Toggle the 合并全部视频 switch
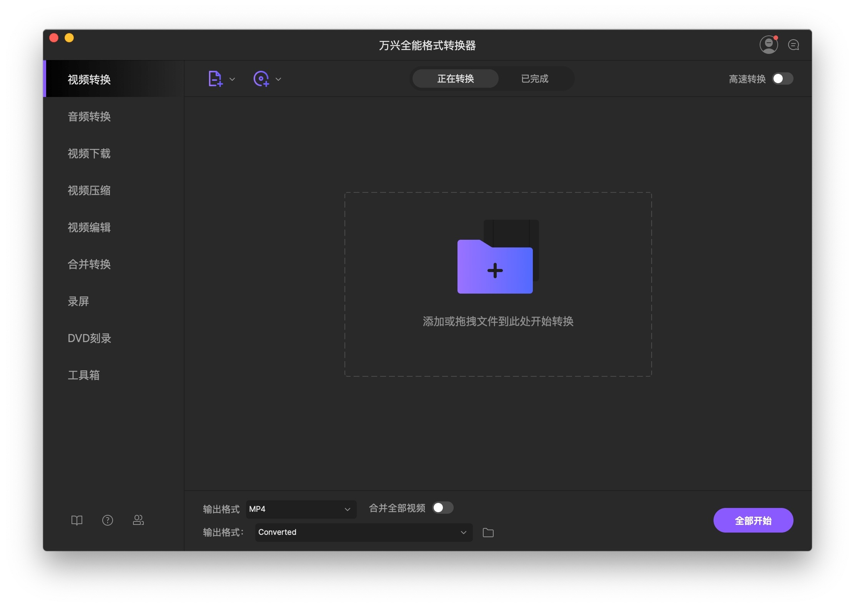 pyautogui.click(x=443, y=508)
